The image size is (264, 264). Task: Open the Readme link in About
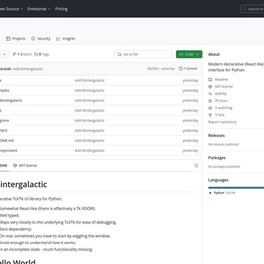(x=221, y=79)
